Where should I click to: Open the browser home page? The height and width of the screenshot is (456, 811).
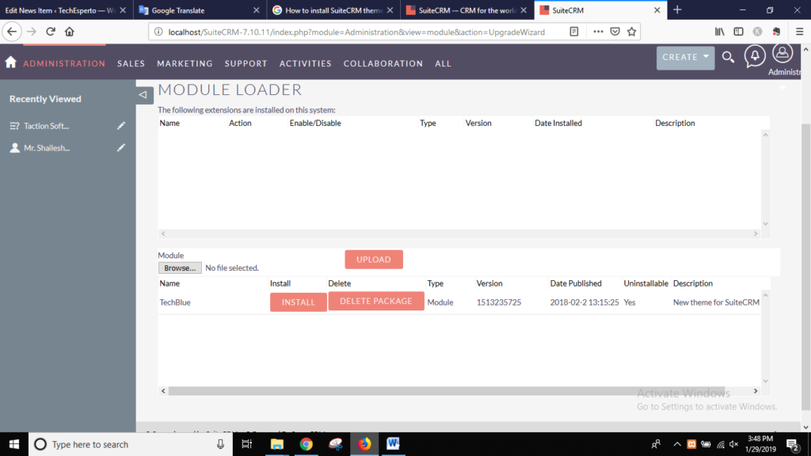tap(70, 32)
